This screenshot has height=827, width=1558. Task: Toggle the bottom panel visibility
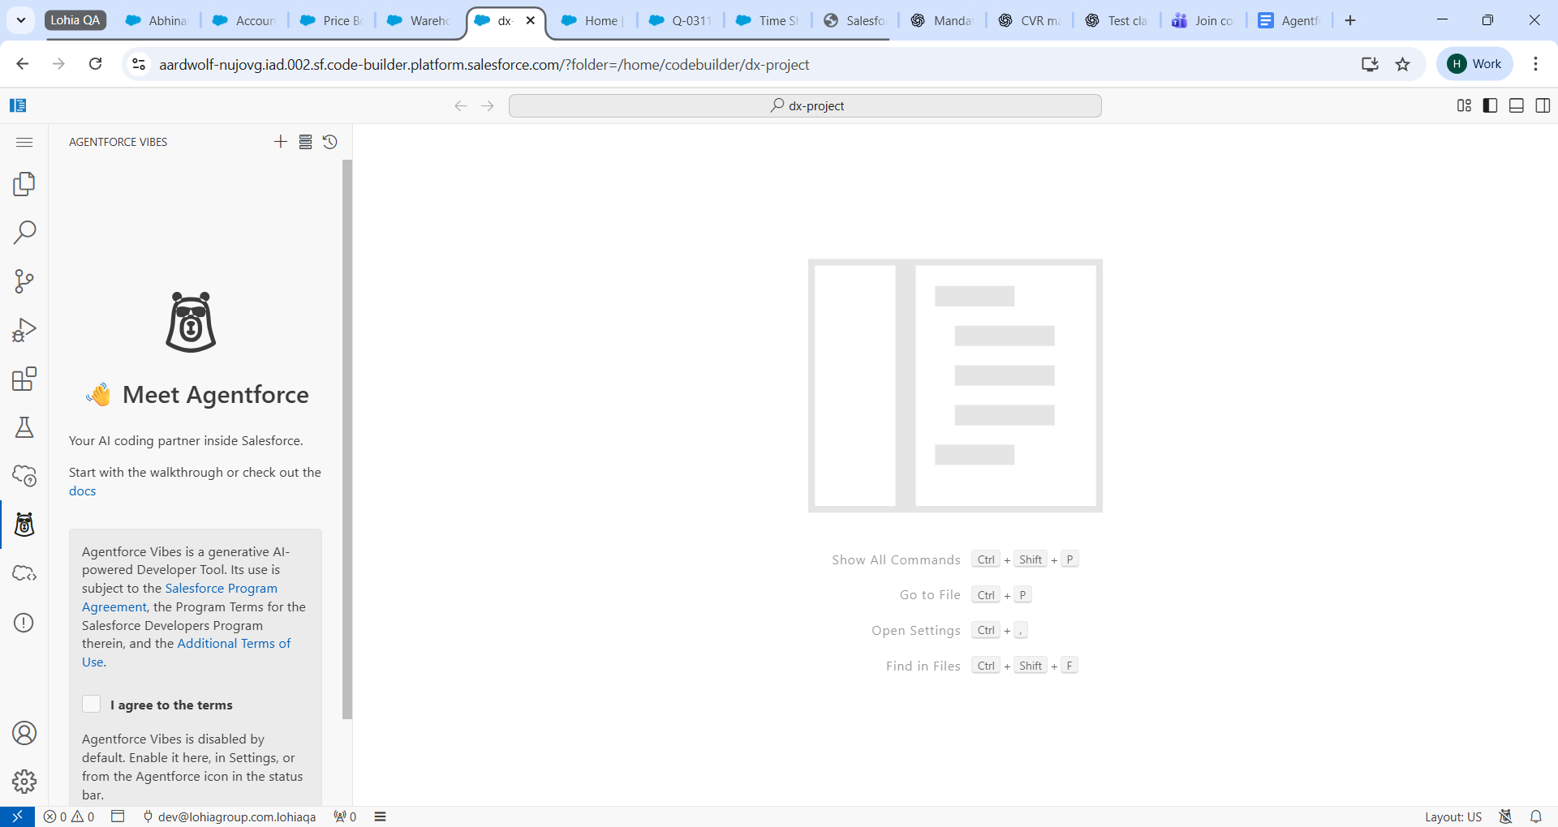click(1516, 105)
